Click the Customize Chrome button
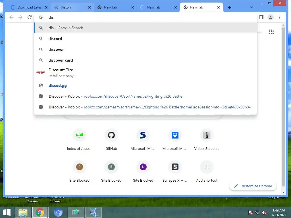Viewport: 291px width, 218px height. click(x=253, y=186)
